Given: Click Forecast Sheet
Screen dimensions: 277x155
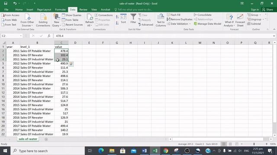Looking at the screenshot, I should [240, 20].
